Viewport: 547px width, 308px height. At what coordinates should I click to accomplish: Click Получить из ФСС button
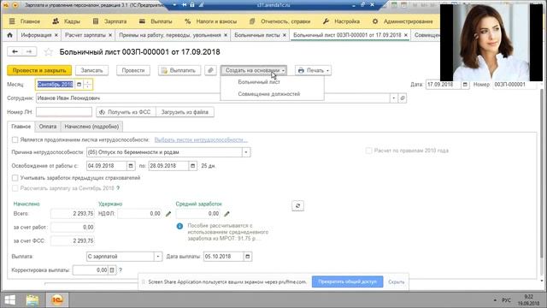coord(126,112)
